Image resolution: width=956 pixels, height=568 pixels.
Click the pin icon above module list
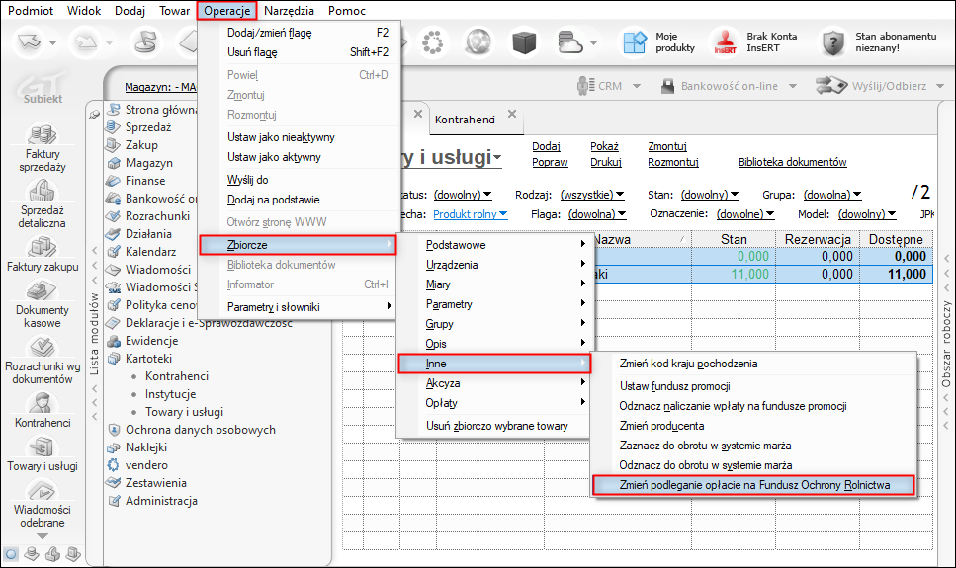click(x=94, y=114)
